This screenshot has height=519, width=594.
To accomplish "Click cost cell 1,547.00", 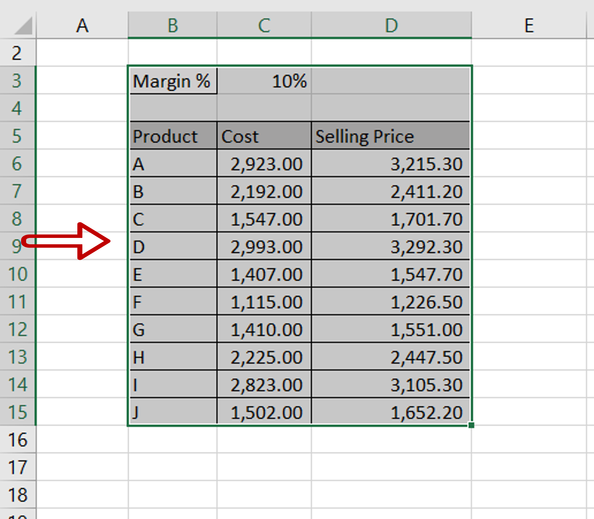I will pyautogui.click(x=264, y=219).
